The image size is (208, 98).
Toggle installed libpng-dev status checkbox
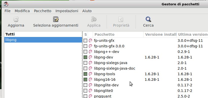point(85,57)
